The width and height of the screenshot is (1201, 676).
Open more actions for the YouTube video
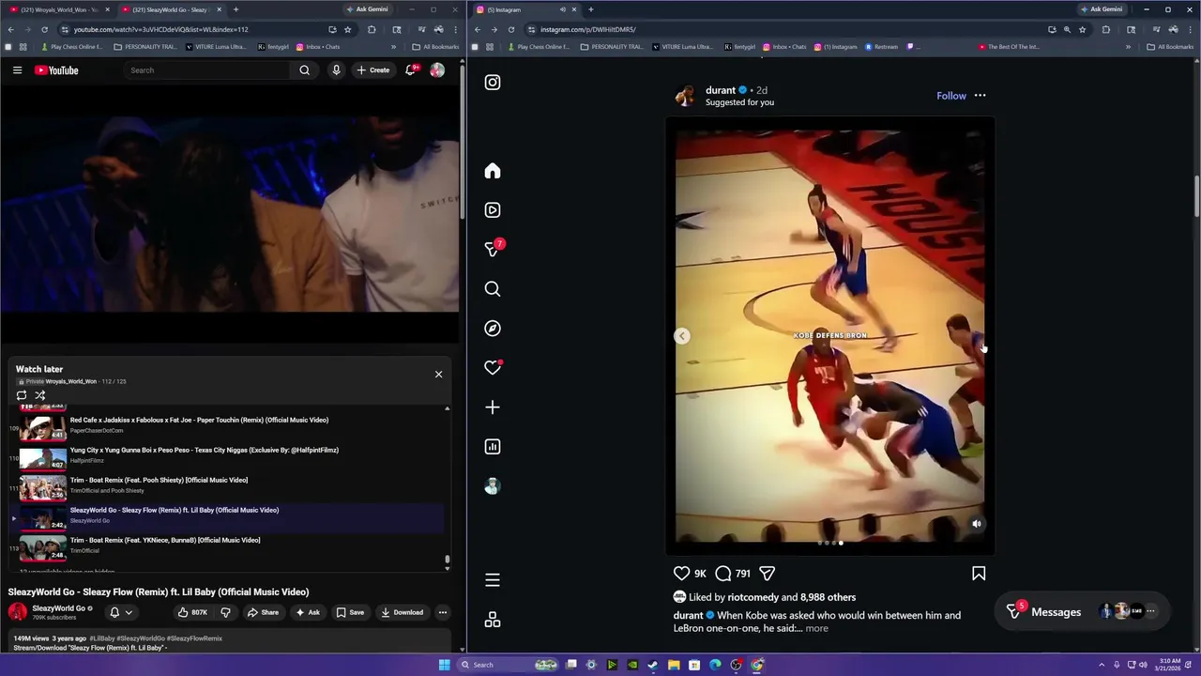tap(443, 612)
